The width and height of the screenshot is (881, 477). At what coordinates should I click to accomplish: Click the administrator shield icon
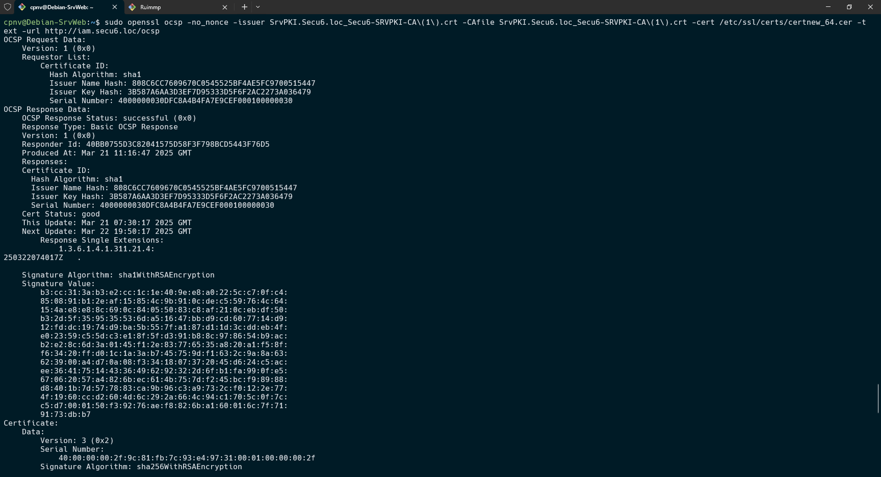pyautogui.click(x=7, y=7)
